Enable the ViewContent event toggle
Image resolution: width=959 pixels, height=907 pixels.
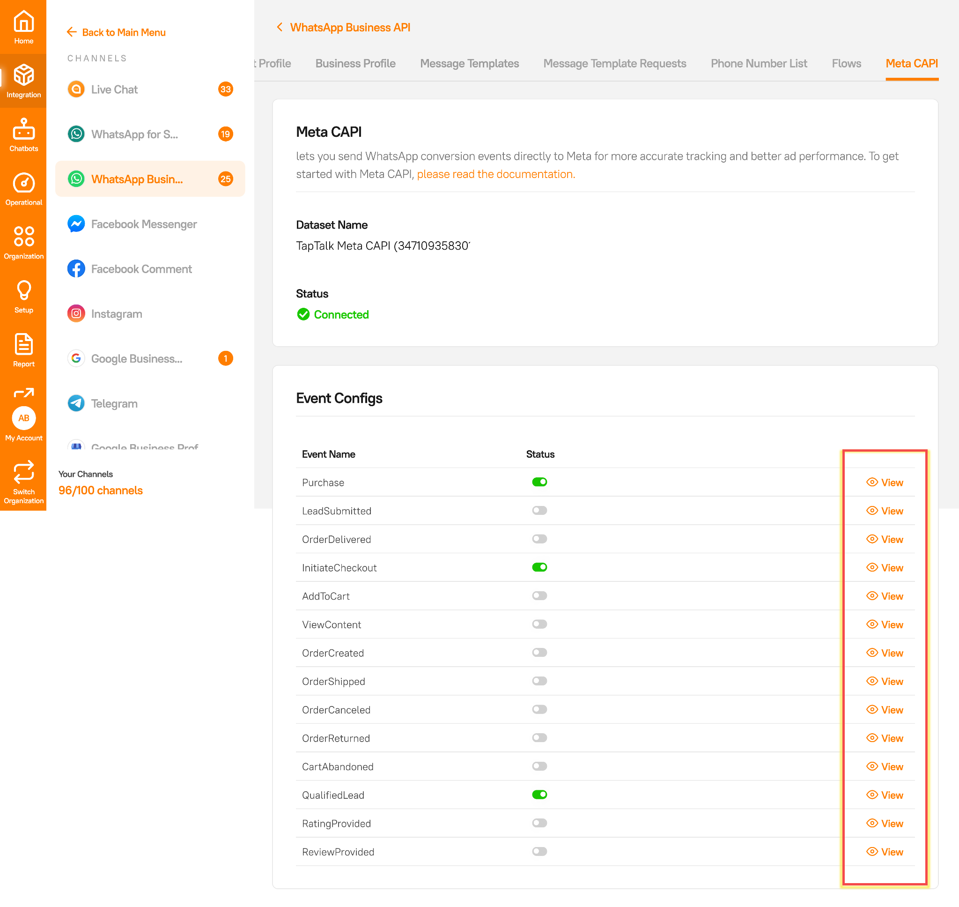pos(539,624)
